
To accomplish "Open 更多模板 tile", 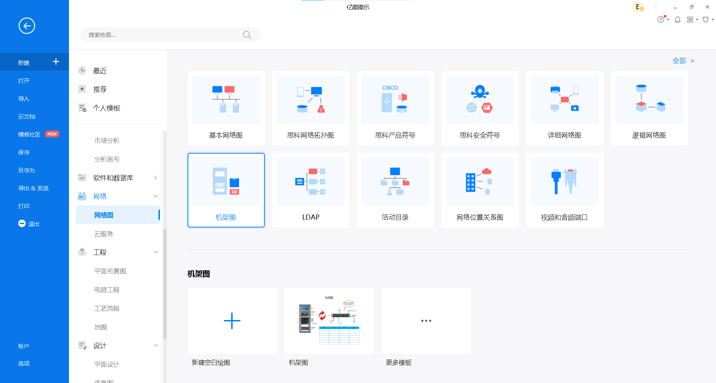I will [426, 321].
